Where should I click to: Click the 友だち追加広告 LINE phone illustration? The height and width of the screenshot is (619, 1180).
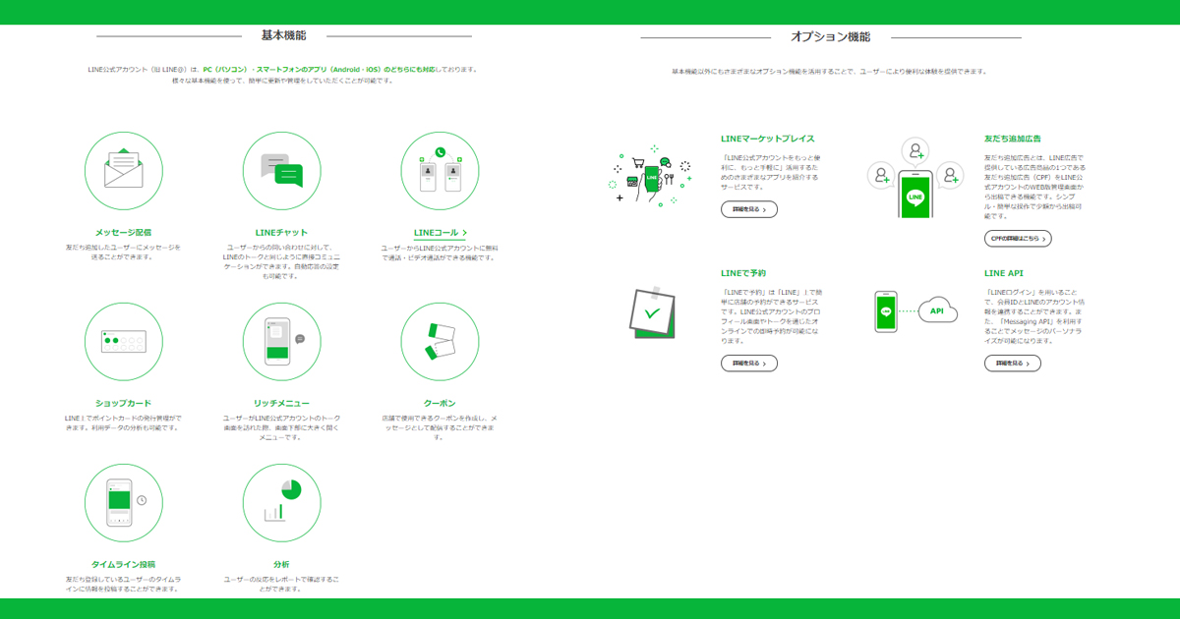(x=915, y=194)
